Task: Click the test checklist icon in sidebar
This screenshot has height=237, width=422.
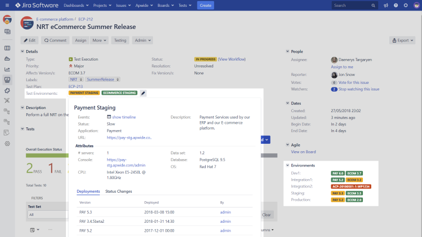Action: pos(7,133)
